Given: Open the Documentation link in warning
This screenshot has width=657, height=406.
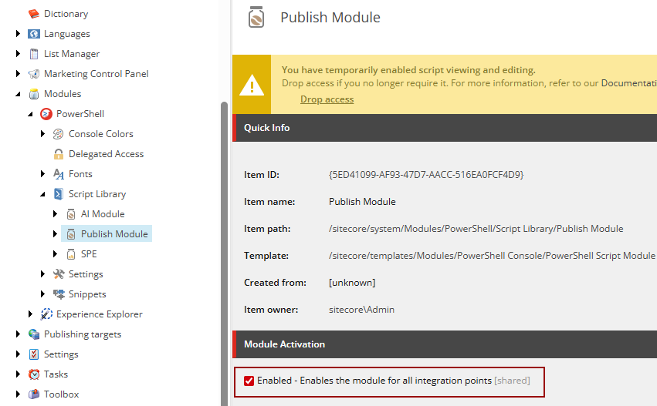Looking at the screenshot, I should tap(629, 83).
